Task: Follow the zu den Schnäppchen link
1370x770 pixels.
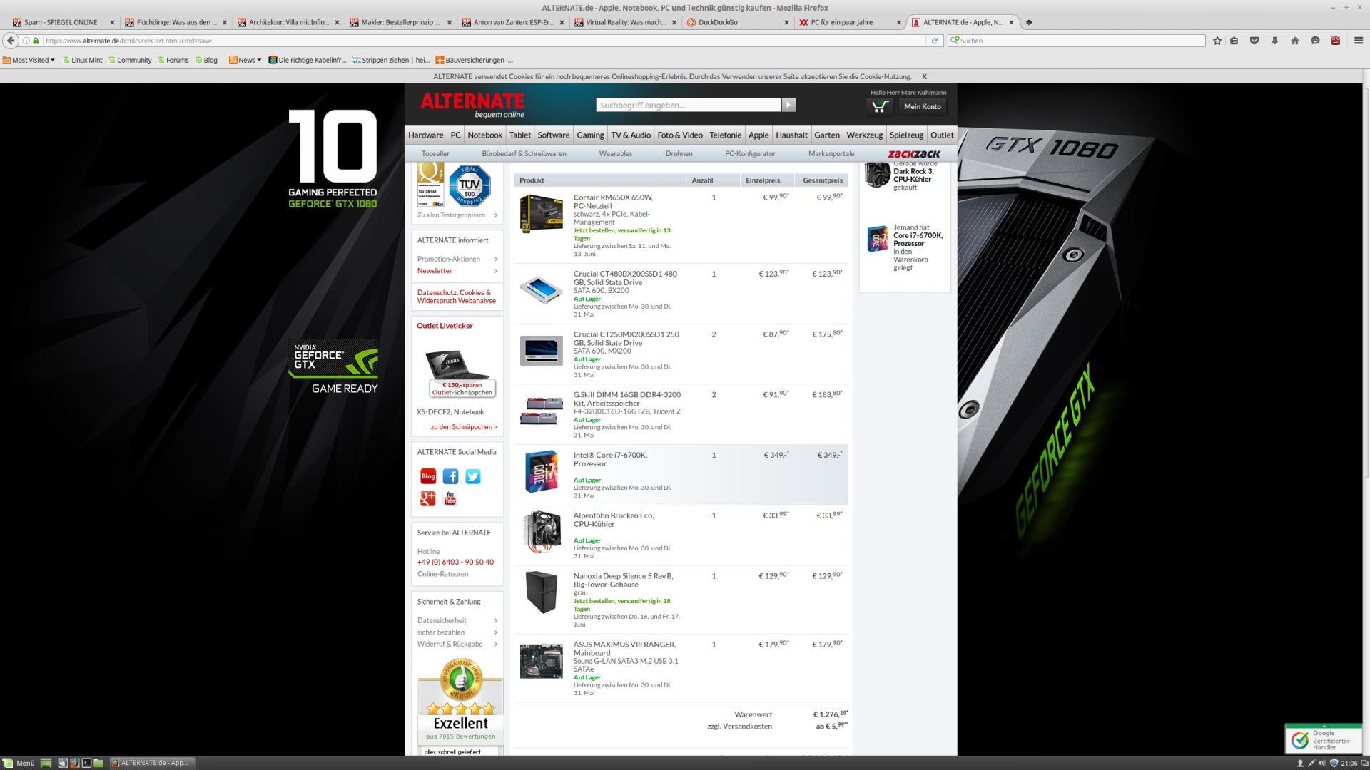Action: 464,427
